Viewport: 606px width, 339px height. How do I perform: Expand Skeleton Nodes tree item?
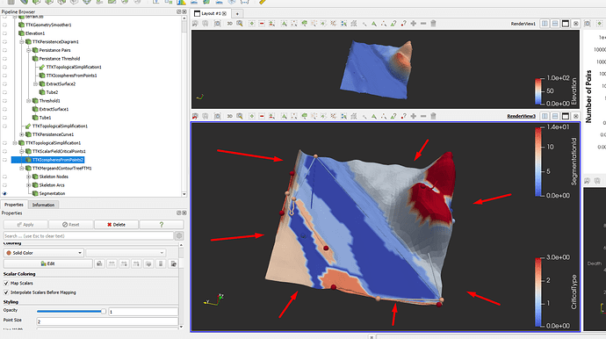pyautogui.click(x=29, y=177)
